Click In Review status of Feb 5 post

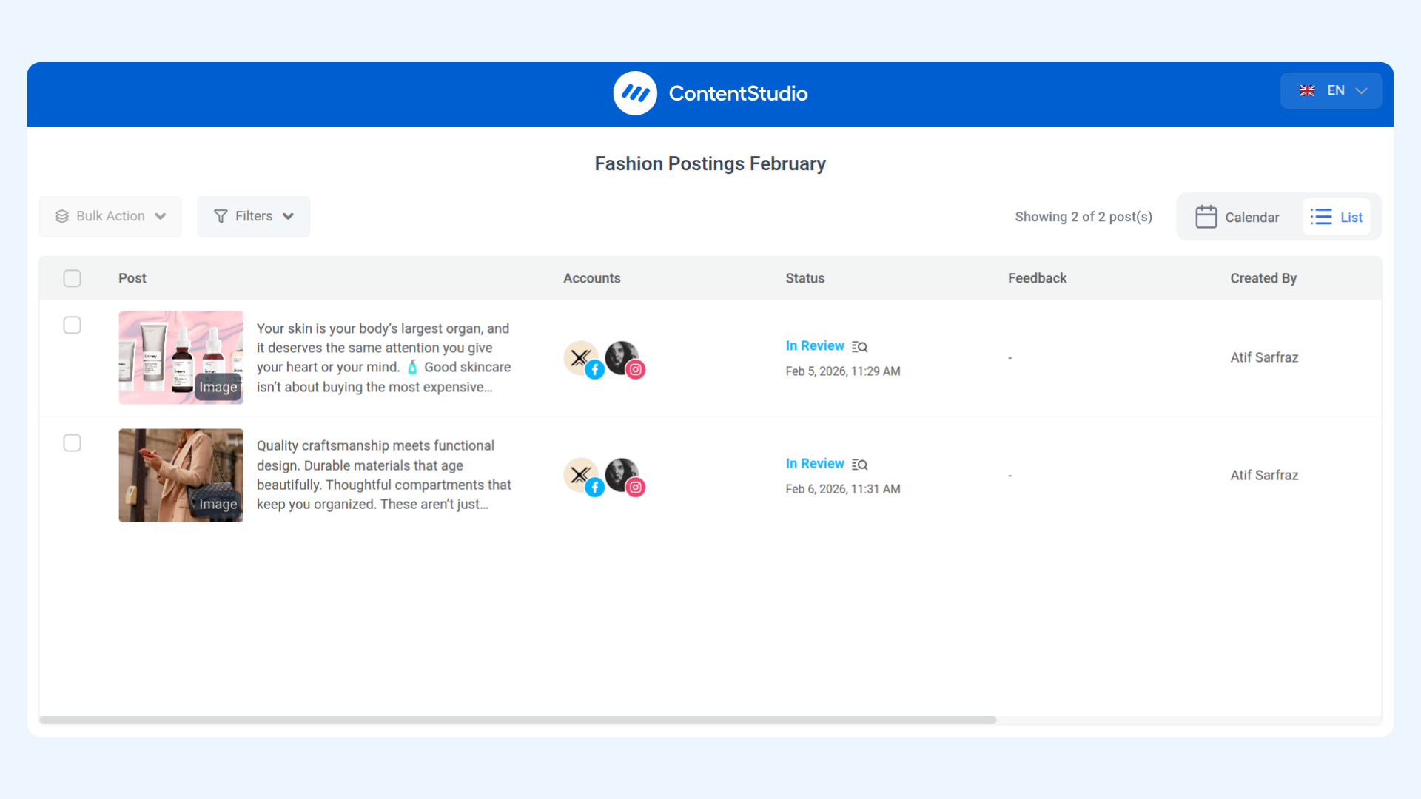pos(814,346)
